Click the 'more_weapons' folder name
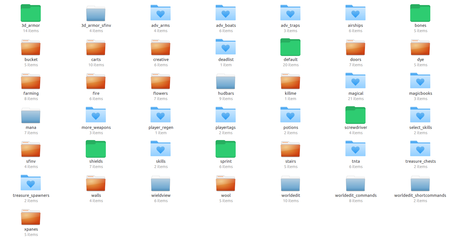 [96, 127]
